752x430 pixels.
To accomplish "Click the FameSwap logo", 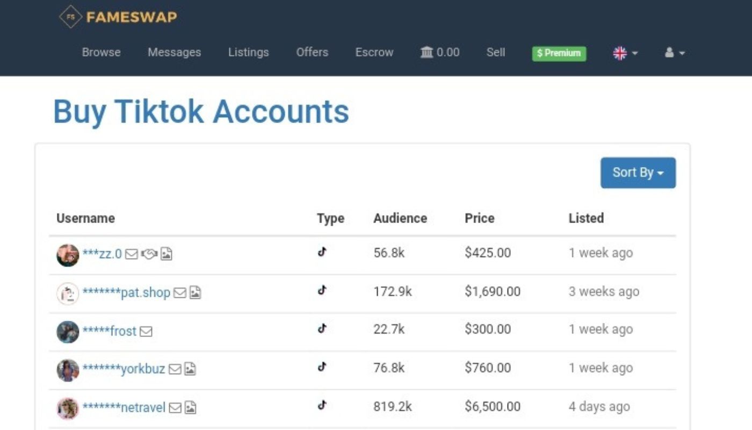I will [118, 17].
